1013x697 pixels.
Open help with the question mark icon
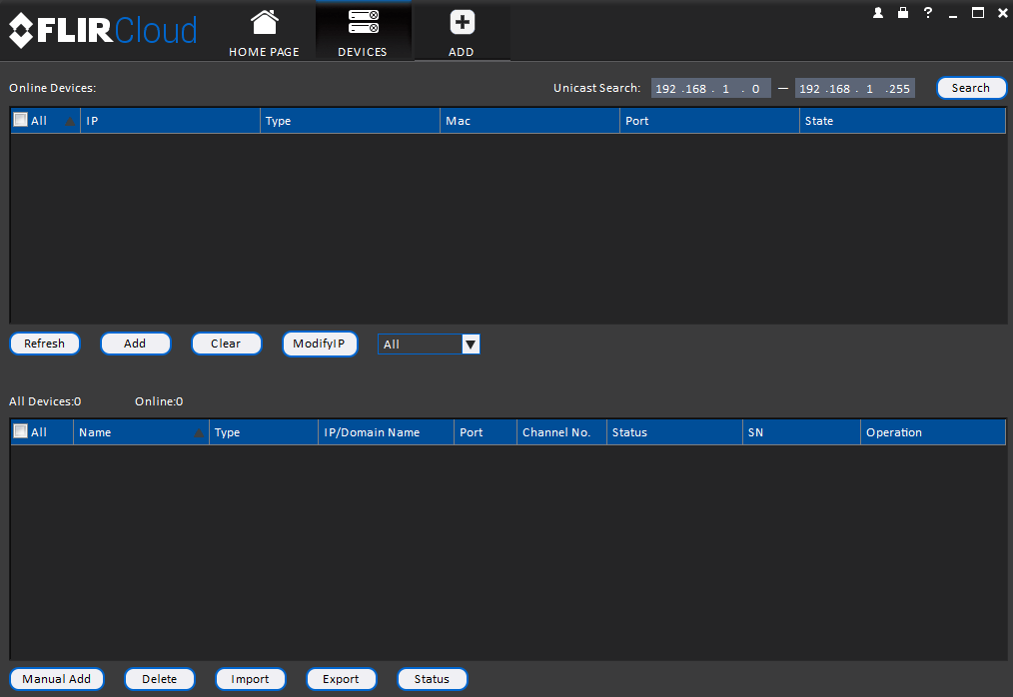click(x=928, y=13)
